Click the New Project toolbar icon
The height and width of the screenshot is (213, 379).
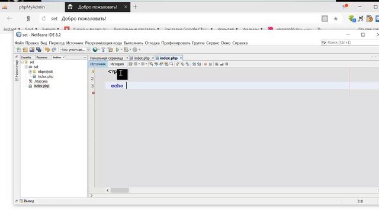pyautogui.click(x=25, y=50)
